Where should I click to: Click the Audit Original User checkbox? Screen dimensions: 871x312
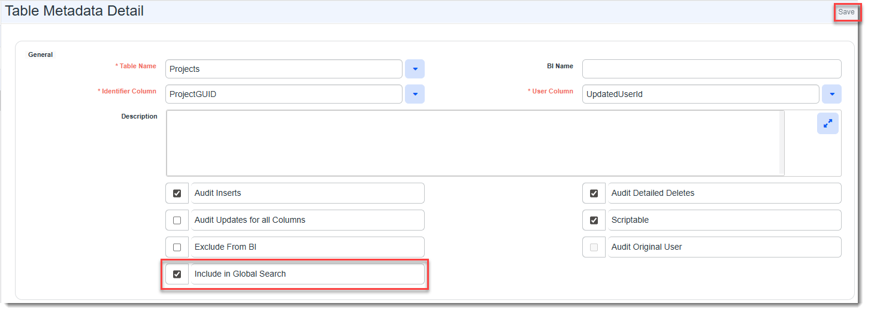pos(594,247)
